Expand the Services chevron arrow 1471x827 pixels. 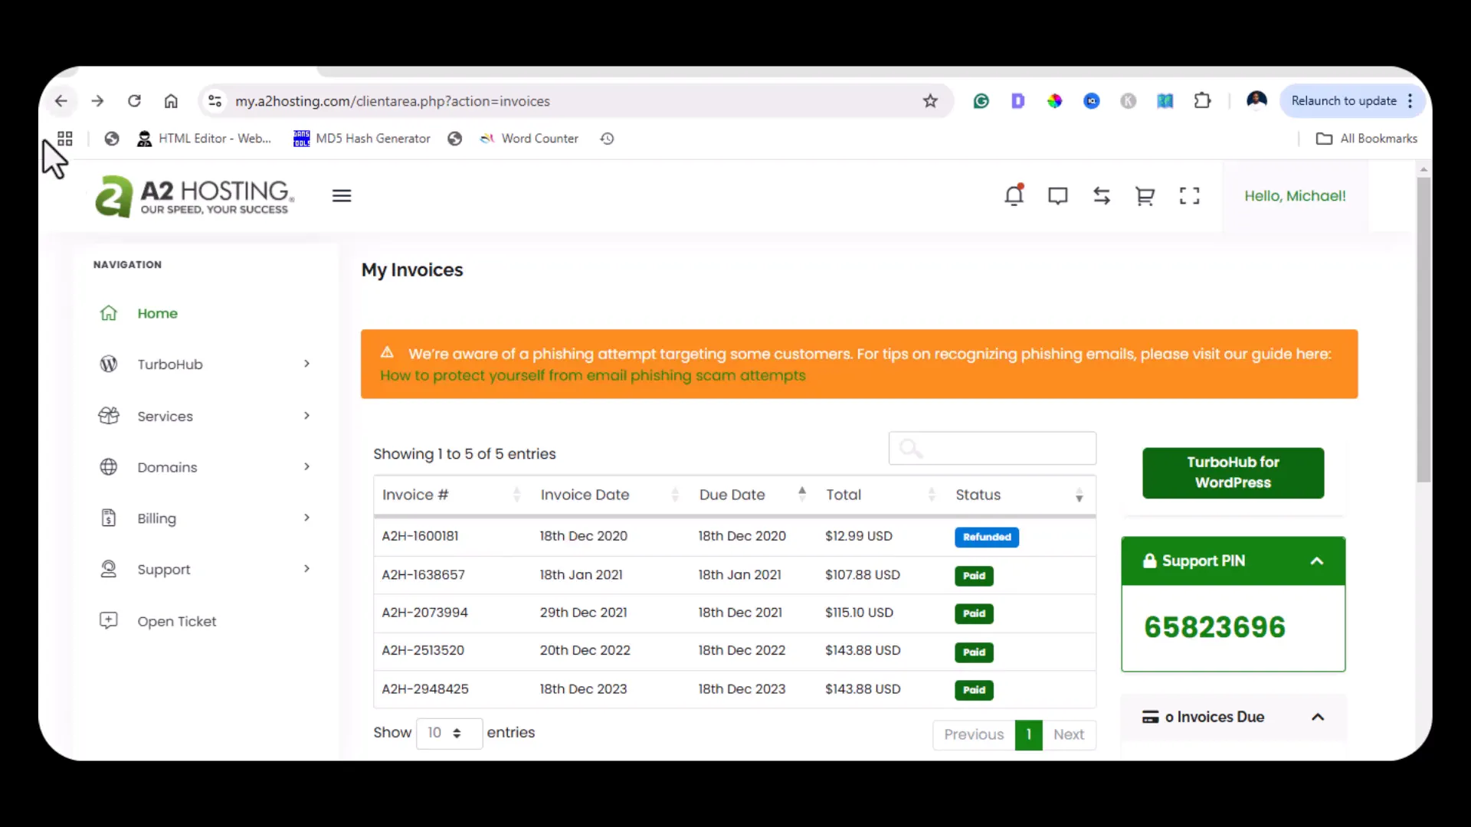(306, 415)
